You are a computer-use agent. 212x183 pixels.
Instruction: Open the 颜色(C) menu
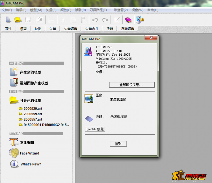(x=66, y=10)
